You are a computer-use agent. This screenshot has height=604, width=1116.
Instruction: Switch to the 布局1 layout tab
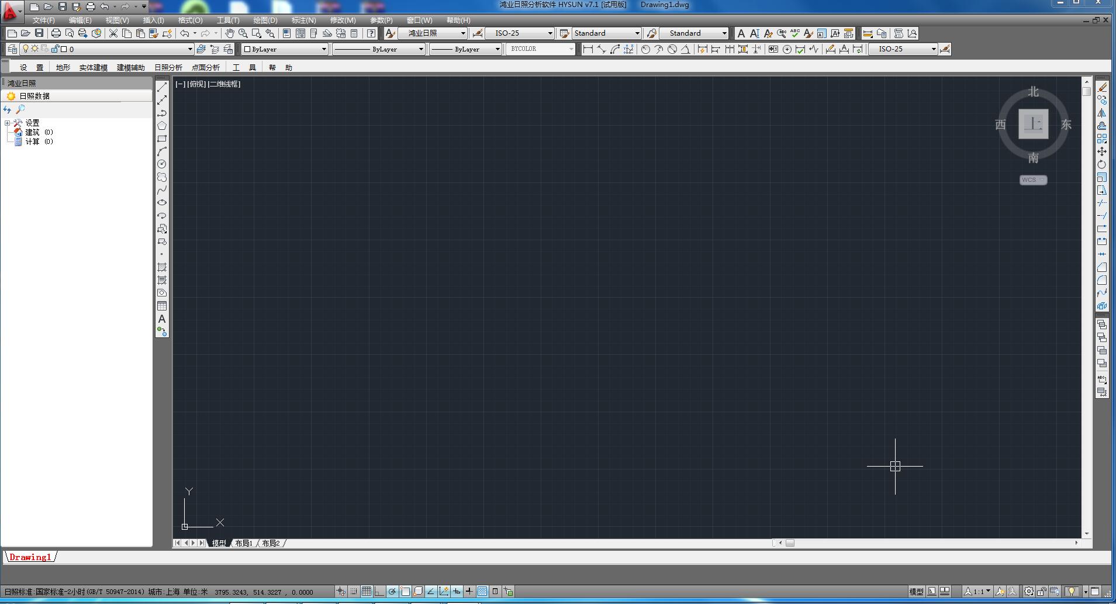[x=244, y=543]
